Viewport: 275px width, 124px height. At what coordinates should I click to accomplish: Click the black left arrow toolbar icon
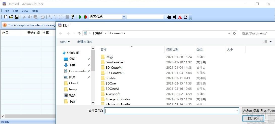[x=169, y=17]
